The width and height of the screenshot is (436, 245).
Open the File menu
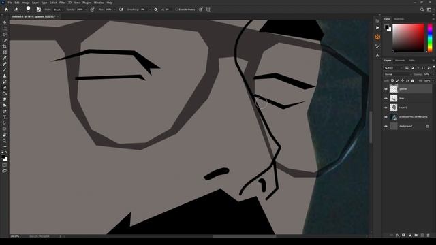pos(10,3)
